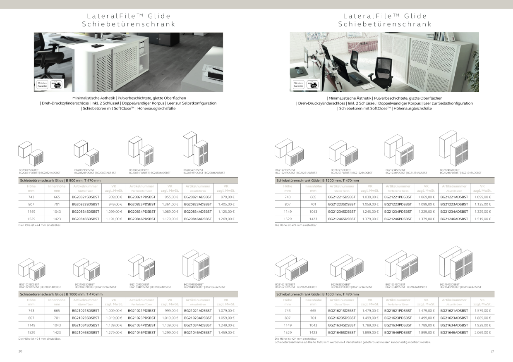Screen dimensions: 513x362
Task: Select cabinet drawing above caption BG21023SDSBST
Action: (87, 270)
